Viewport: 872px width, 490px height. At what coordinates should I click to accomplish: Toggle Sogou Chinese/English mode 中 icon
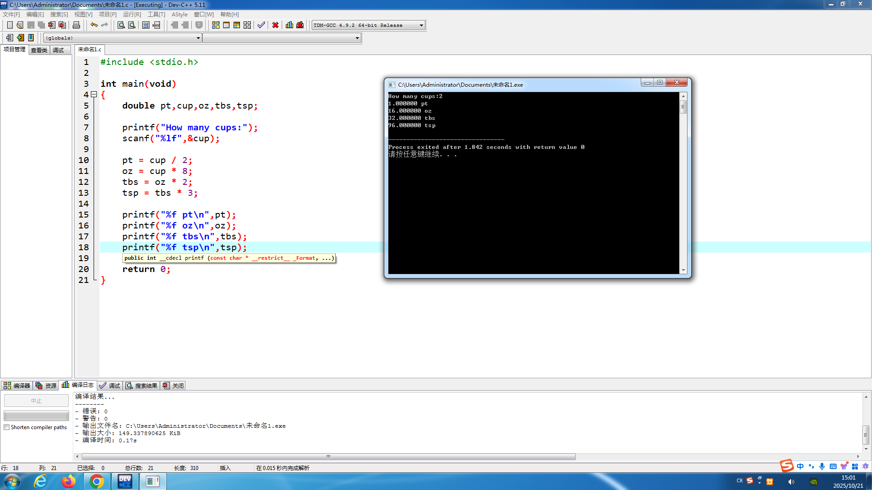tap(800, 466)
